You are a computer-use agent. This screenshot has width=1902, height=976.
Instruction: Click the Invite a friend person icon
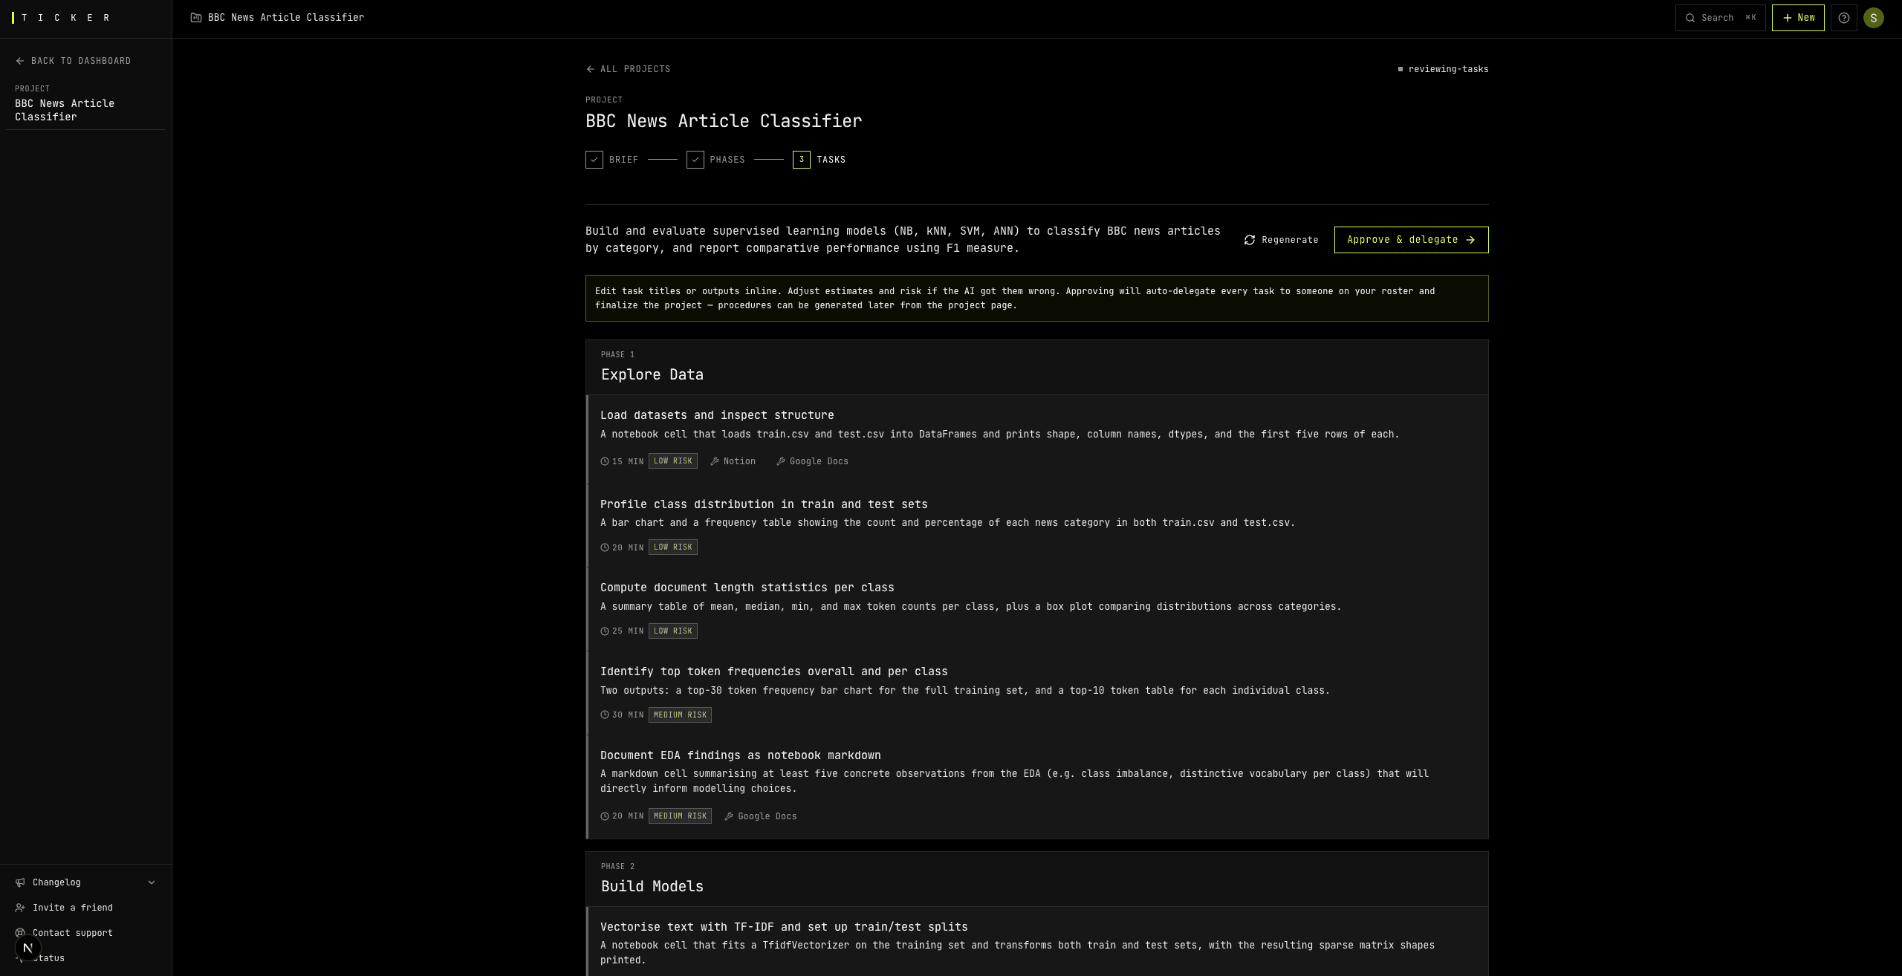tap(20, 908)
